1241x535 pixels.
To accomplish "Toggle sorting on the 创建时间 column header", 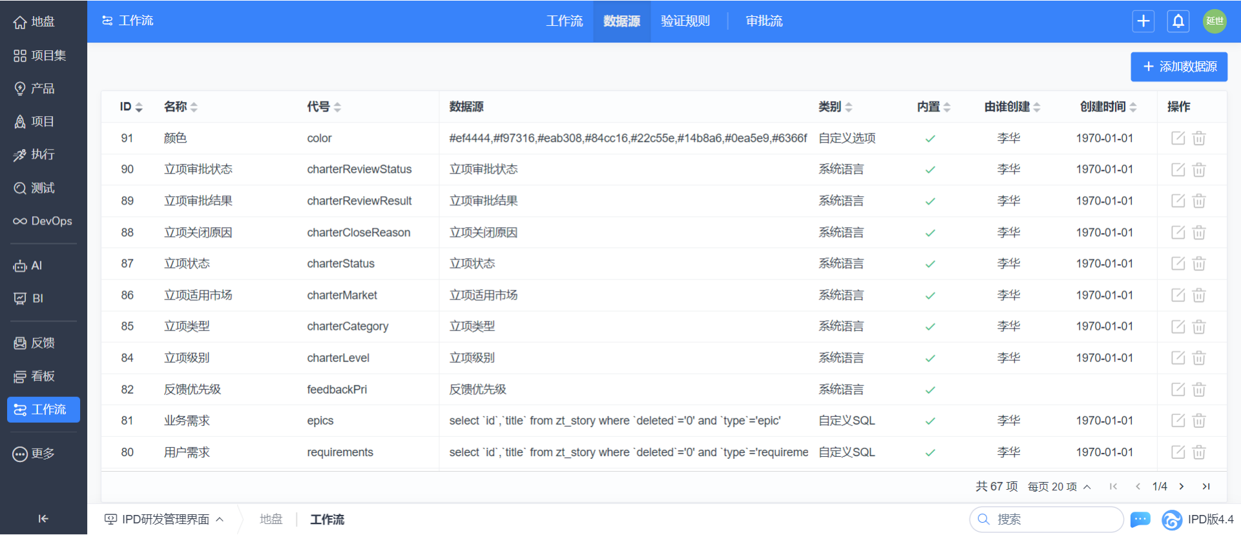I will point(1107,107).
